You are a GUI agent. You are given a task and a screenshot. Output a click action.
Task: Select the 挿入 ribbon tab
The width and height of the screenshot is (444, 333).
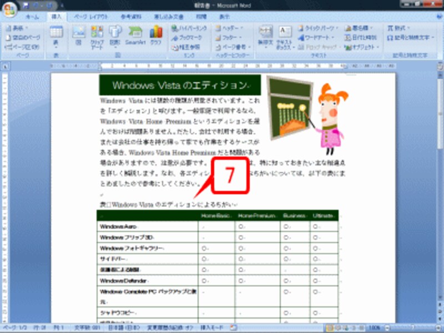tap(56, 17)
